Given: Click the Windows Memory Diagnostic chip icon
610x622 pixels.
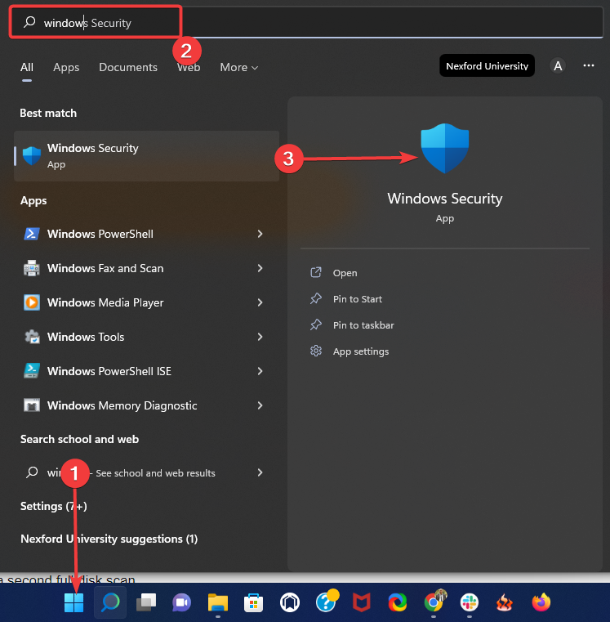Looking at the screenshot, I should click(x=32, y=405).
